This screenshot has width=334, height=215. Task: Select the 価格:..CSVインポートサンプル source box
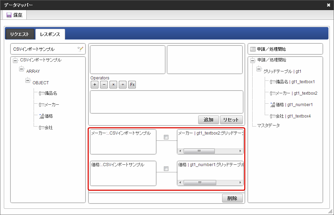tap(123, 173)
